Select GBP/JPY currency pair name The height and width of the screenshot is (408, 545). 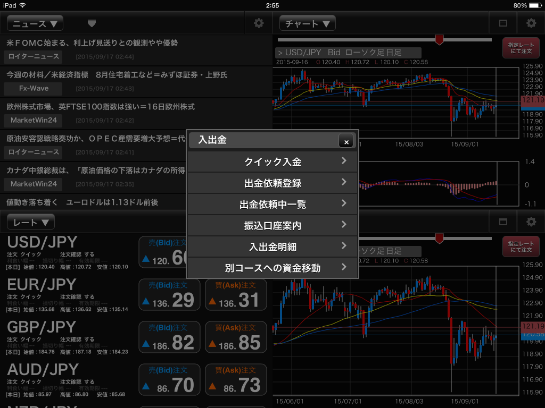(42, 327)
